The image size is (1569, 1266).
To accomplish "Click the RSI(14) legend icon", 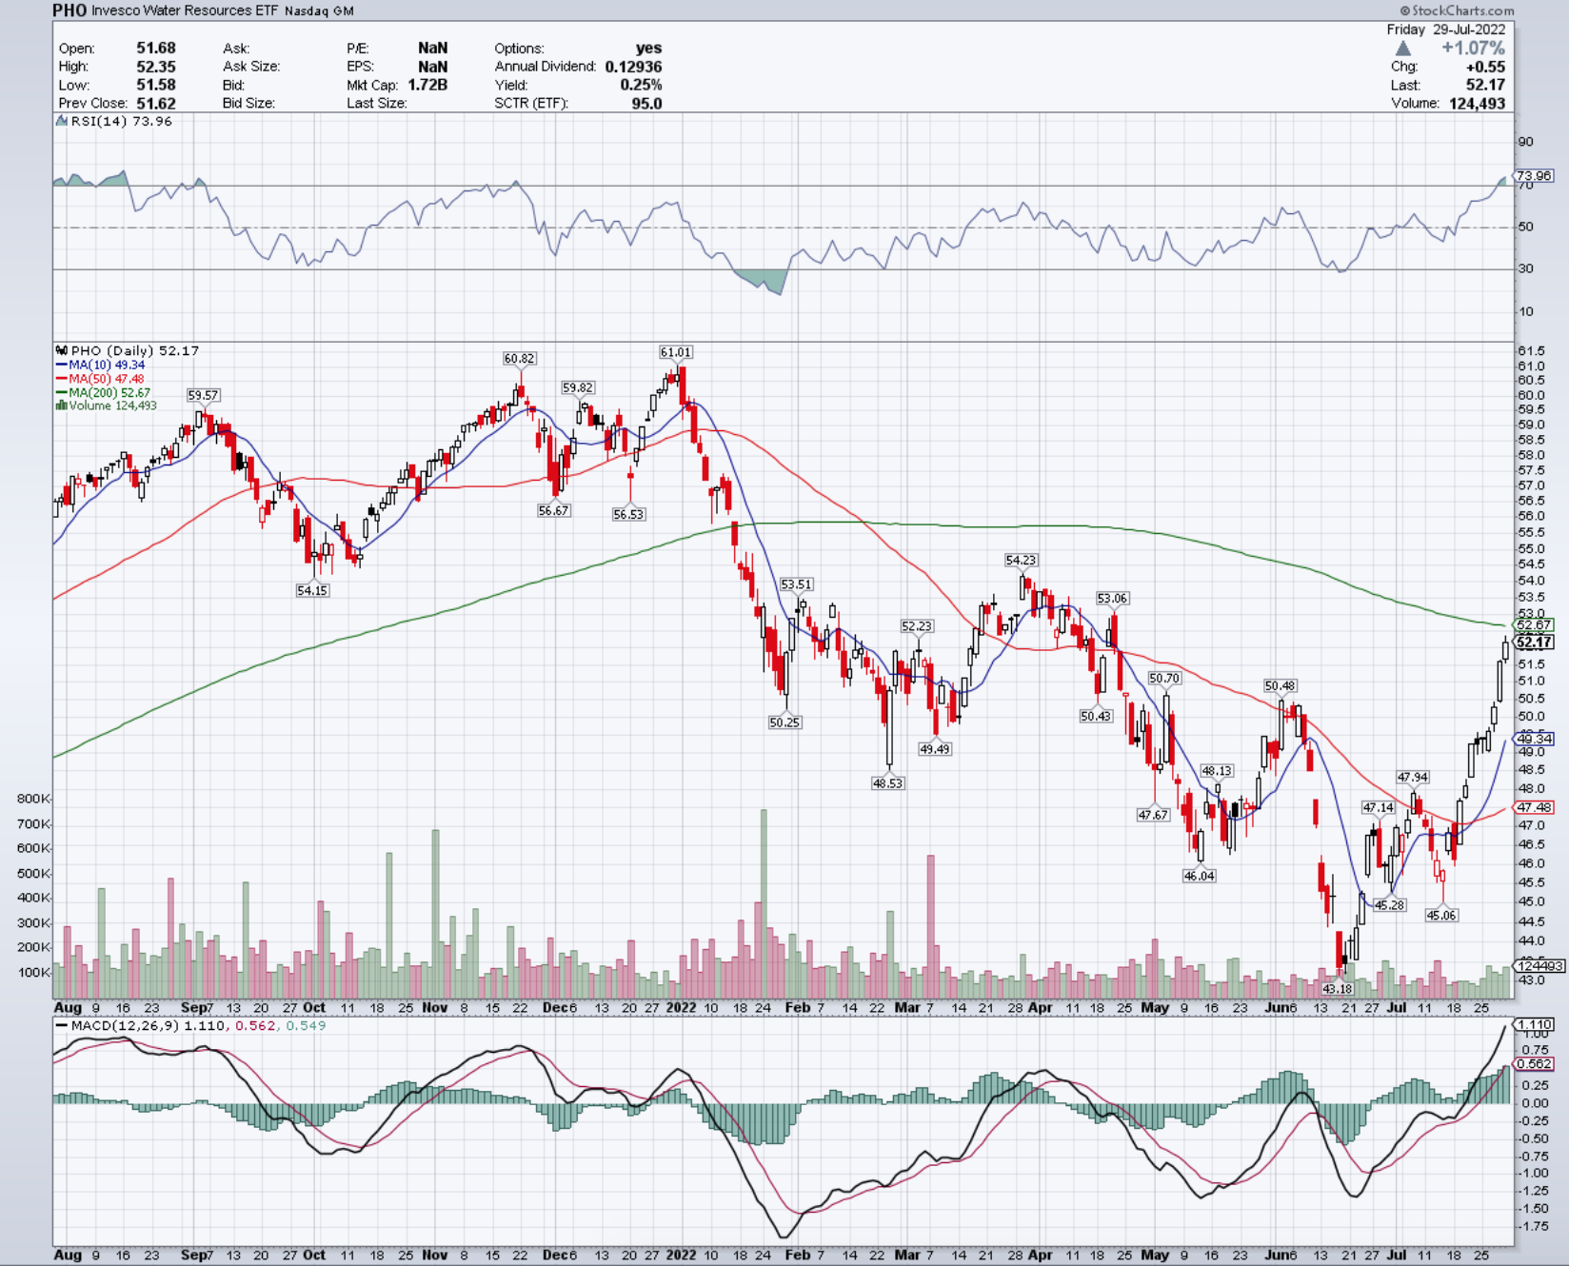I will [62, 122].
